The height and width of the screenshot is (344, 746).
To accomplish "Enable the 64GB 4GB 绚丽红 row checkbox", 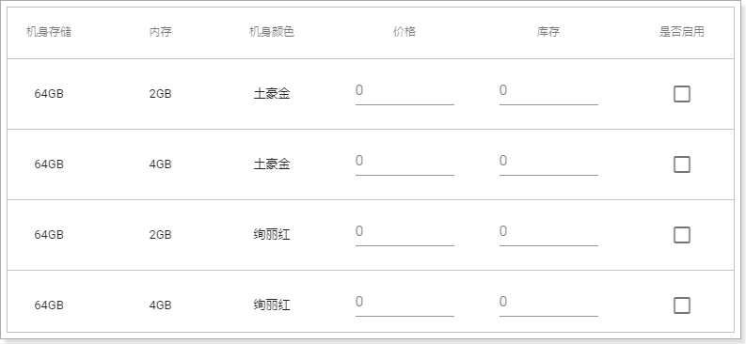I will coord(682,305).
